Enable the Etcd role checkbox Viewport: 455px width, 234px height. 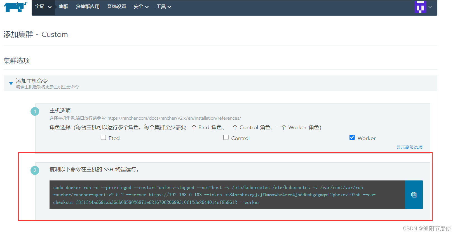pyautogui.click(x=103, y=137)
